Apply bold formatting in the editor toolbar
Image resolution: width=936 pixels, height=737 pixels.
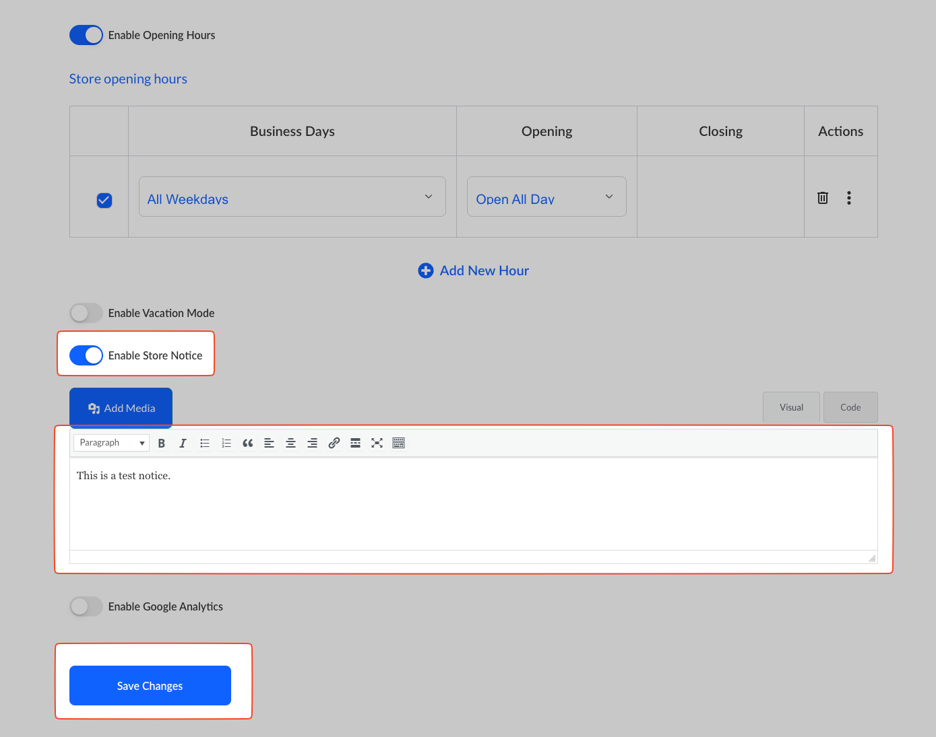point(162,443)
